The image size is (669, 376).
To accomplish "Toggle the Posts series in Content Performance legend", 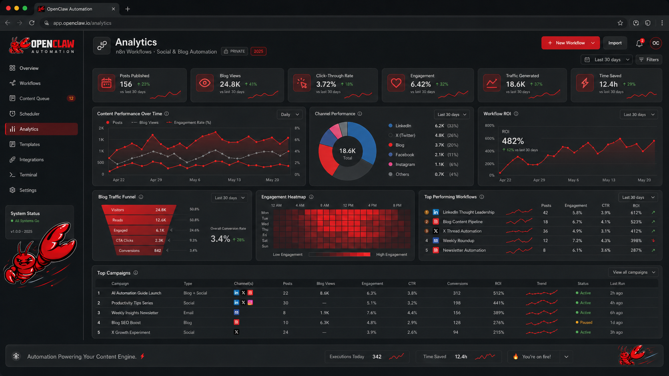I will tap(114, 122).
